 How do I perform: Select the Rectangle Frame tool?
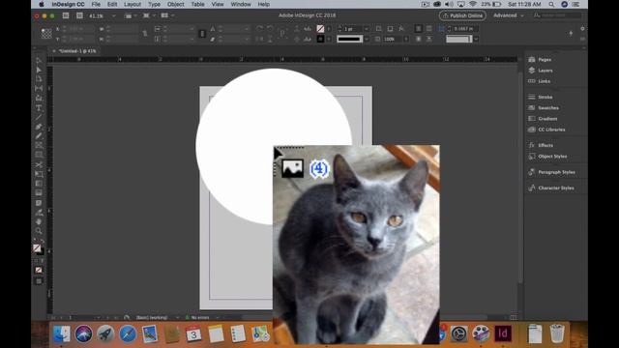pos(39,146)
